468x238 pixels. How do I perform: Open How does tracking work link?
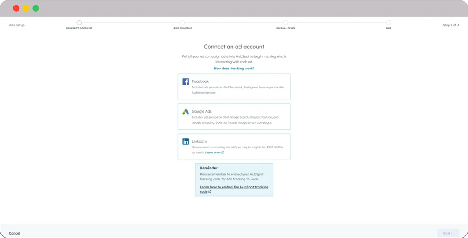click(234, 68)
